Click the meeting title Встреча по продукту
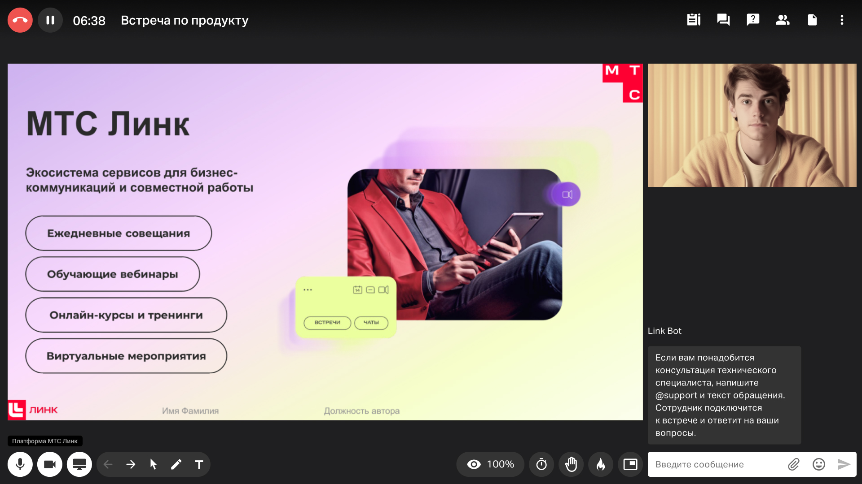 [x=185, y=20]
